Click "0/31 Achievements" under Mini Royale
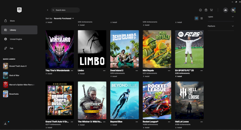Screen dimensions: 241x130 (x=150, y=73)
